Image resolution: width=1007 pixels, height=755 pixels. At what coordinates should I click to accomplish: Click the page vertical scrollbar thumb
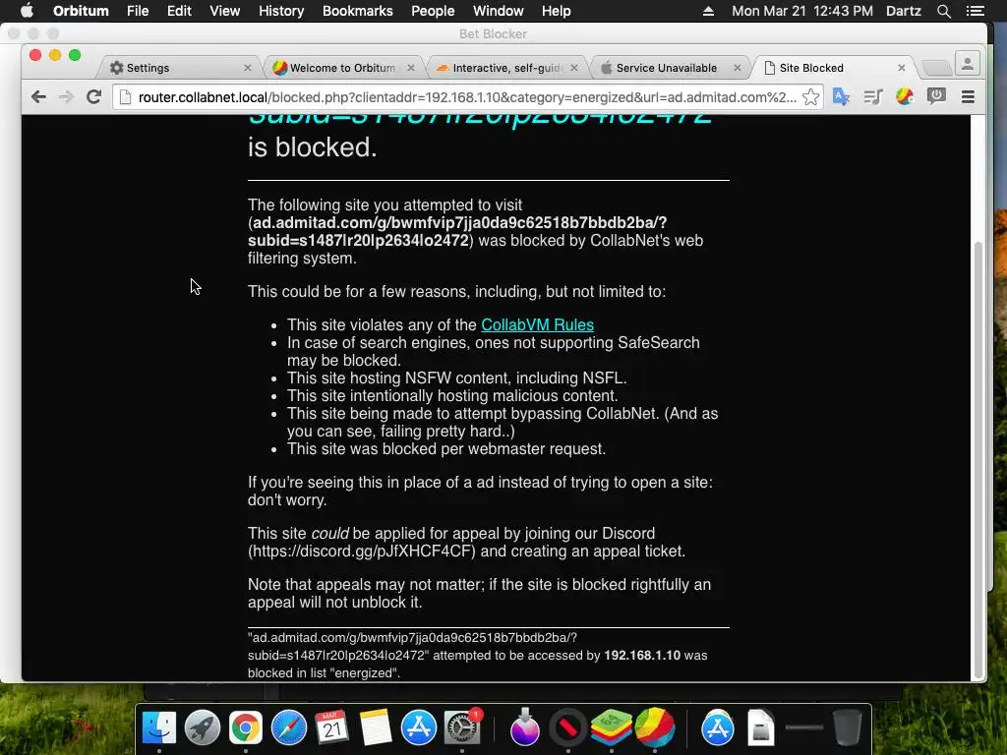click(978, 459)
